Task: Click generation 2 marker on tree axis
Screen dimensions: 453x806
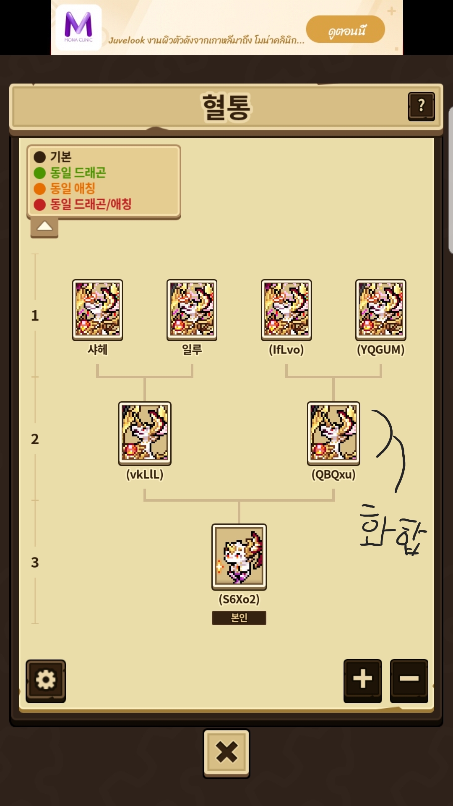Action: [35, 439]
